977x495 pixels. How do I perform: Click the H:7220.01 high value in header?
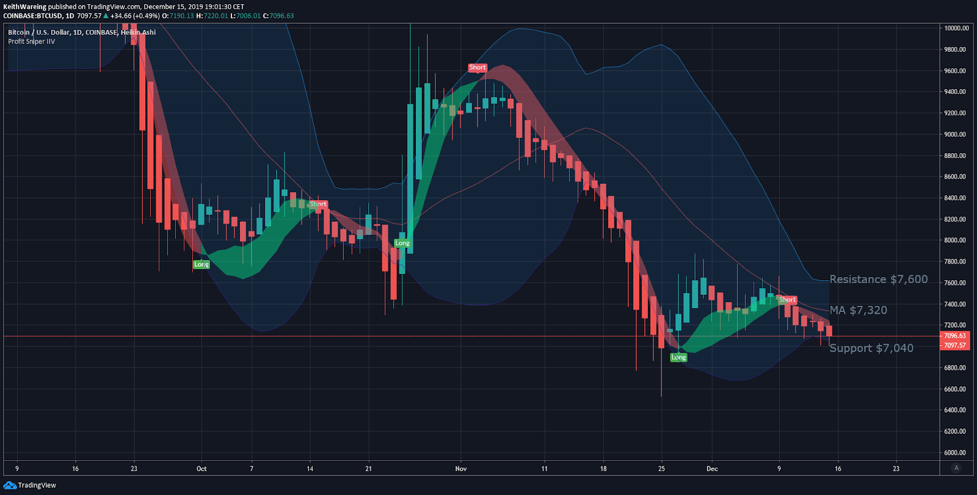(x=212, y=16)
